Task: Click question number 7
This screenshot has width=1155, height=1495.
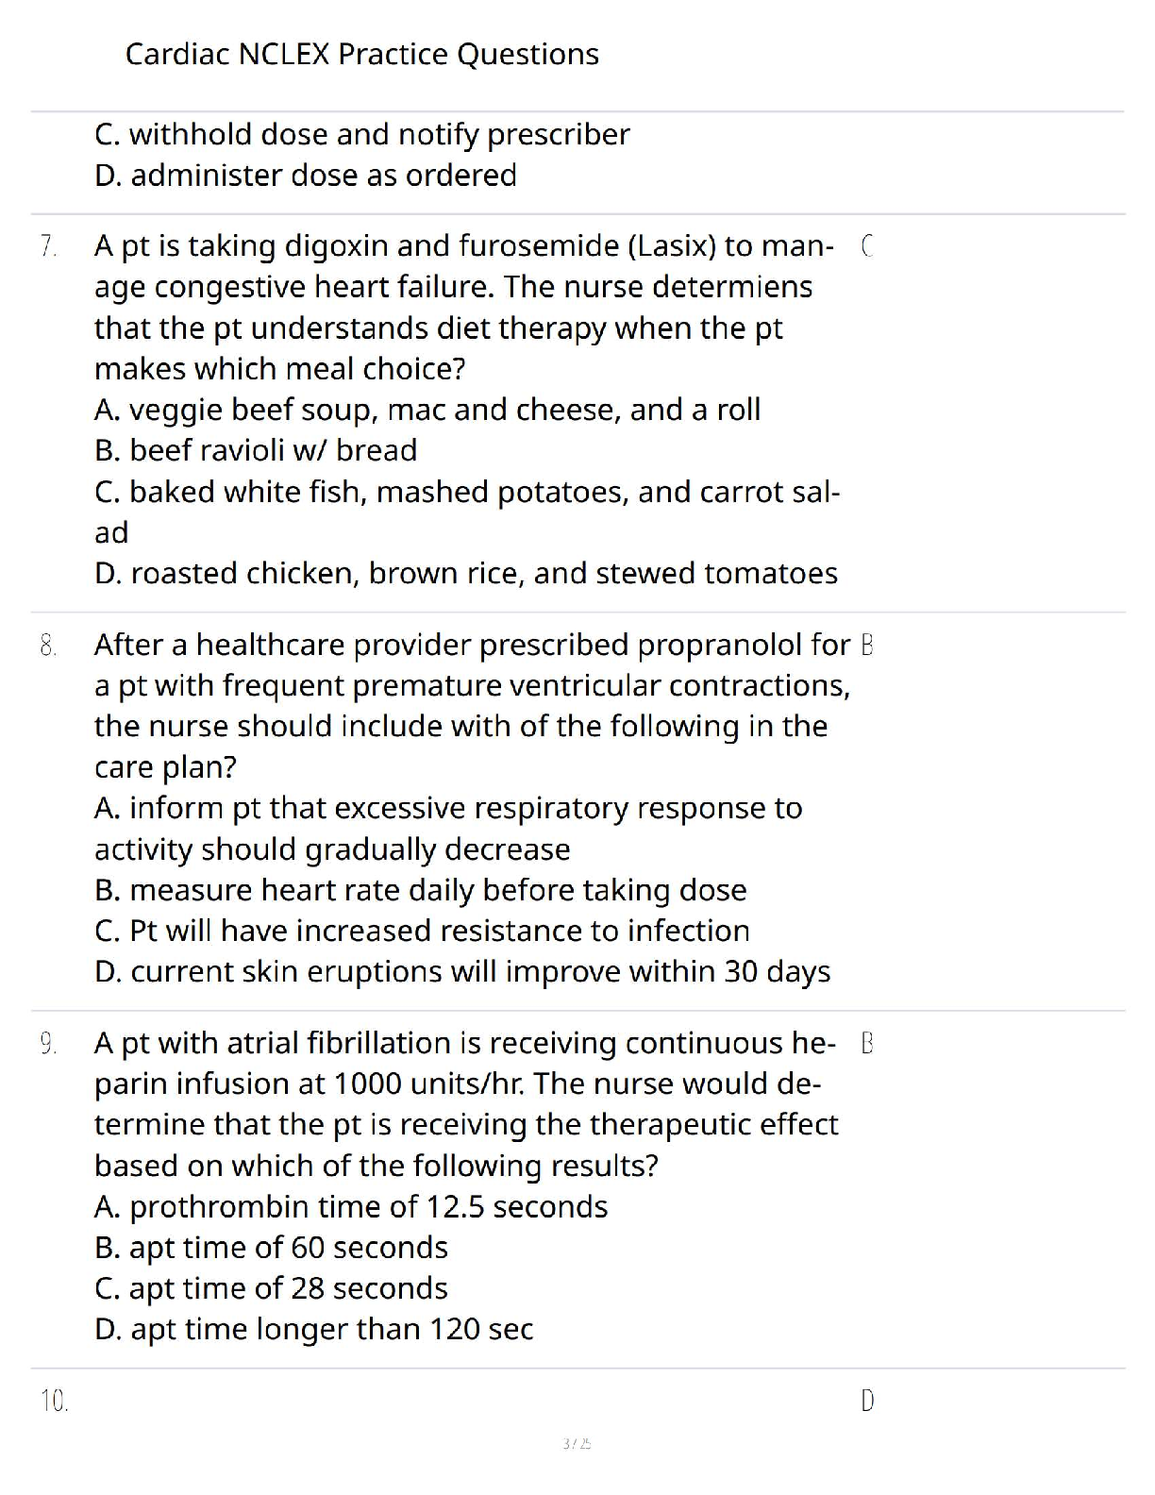Action: tap(49, 246)
